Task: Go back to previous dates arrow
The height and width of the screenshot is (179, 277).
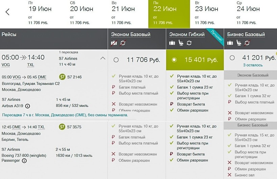Action: (7, 12)
